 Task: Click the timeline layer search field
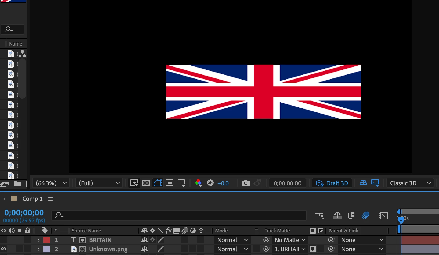[x=179, y=215]
